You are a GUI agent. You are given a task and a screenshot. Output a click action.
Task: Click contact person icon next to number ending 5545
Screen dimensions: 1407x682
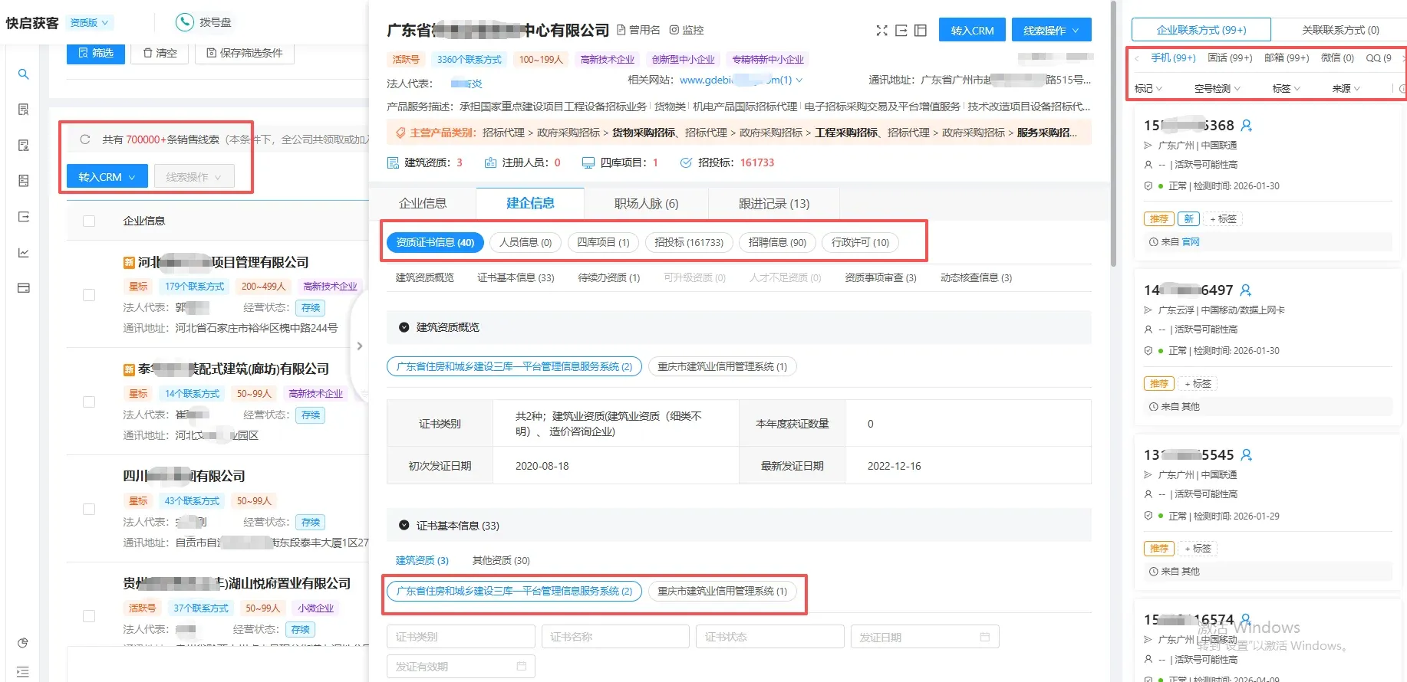coord(1246,454)
